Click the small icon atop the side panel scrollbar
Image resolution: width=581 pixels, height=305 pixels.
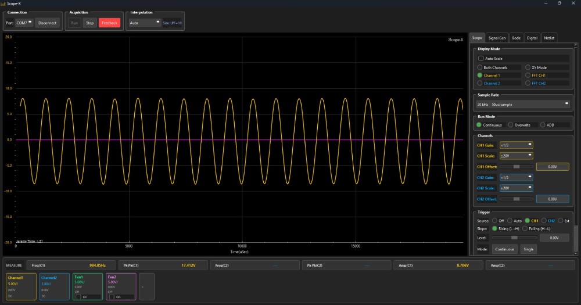point(575,45)
